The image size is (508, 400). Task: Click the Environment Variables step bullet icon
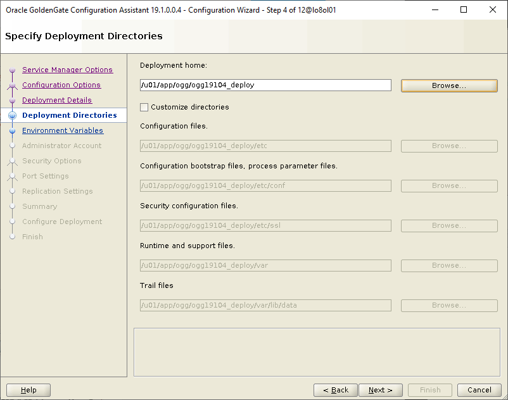[x=12, y=131]
